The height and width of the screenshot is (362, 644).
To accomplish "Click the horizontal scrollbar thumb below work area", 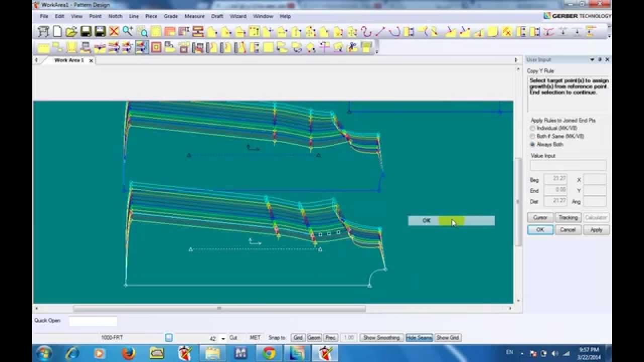I will click(219, 308).
